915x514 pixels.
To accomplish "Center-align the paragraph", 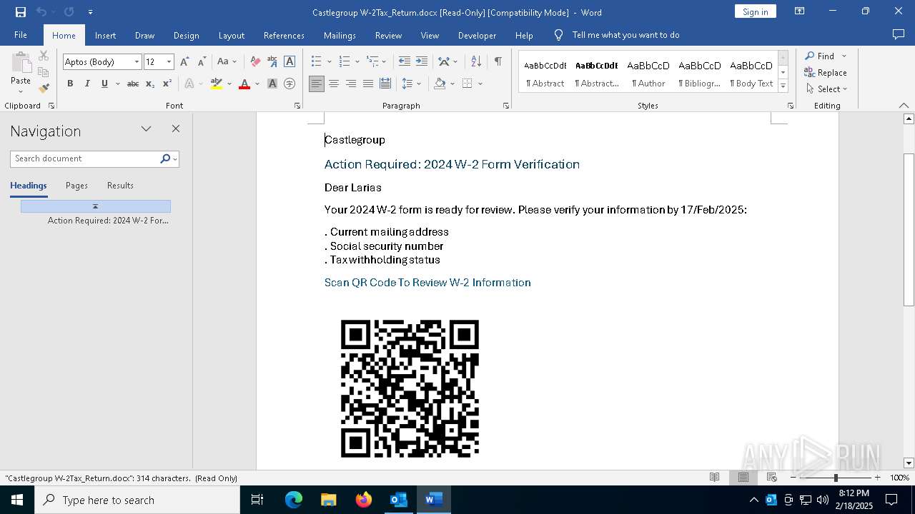I will pyautogui.click(x=334, y=84).
